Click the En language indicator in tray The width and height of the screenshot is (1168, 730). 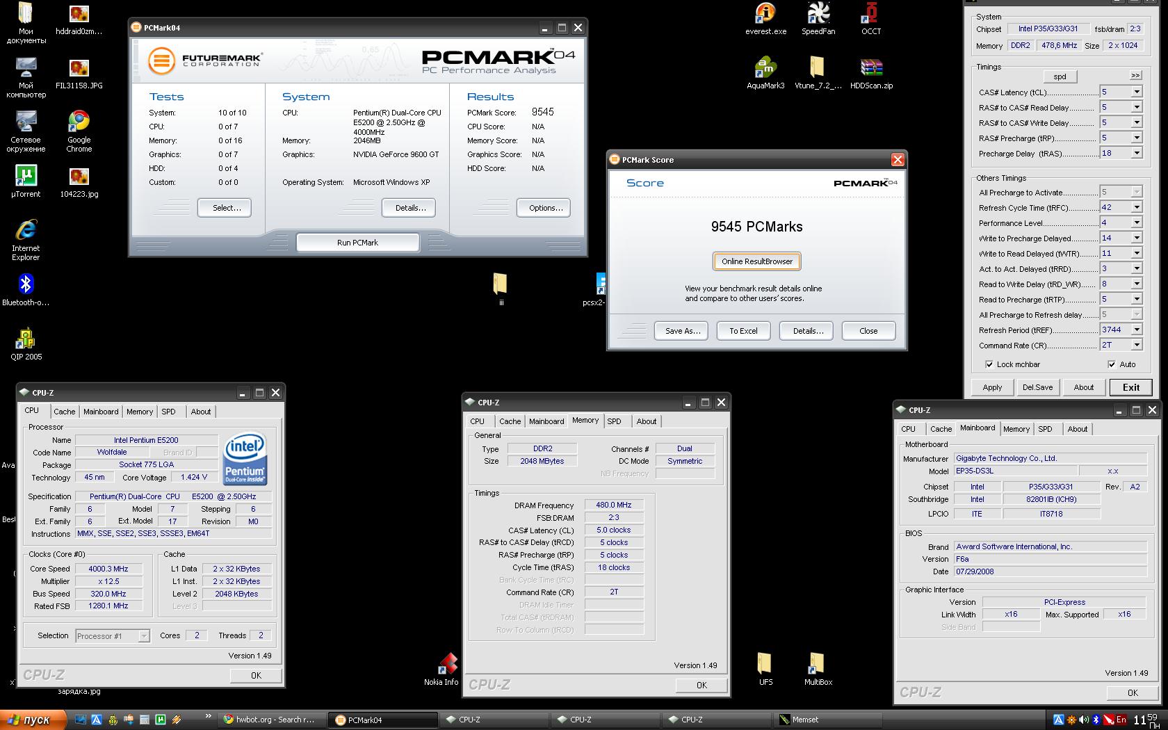pos(1121,720)
